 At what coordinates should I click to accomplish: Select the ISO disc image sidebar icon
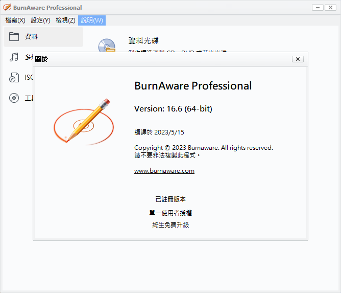click(x=14, y=78)
